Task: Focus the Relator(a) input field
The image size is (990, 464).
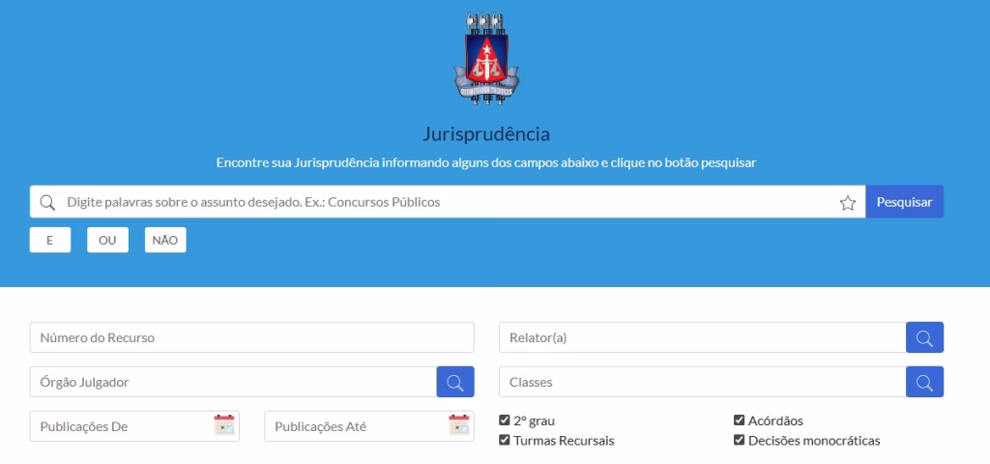Action: 703,337
